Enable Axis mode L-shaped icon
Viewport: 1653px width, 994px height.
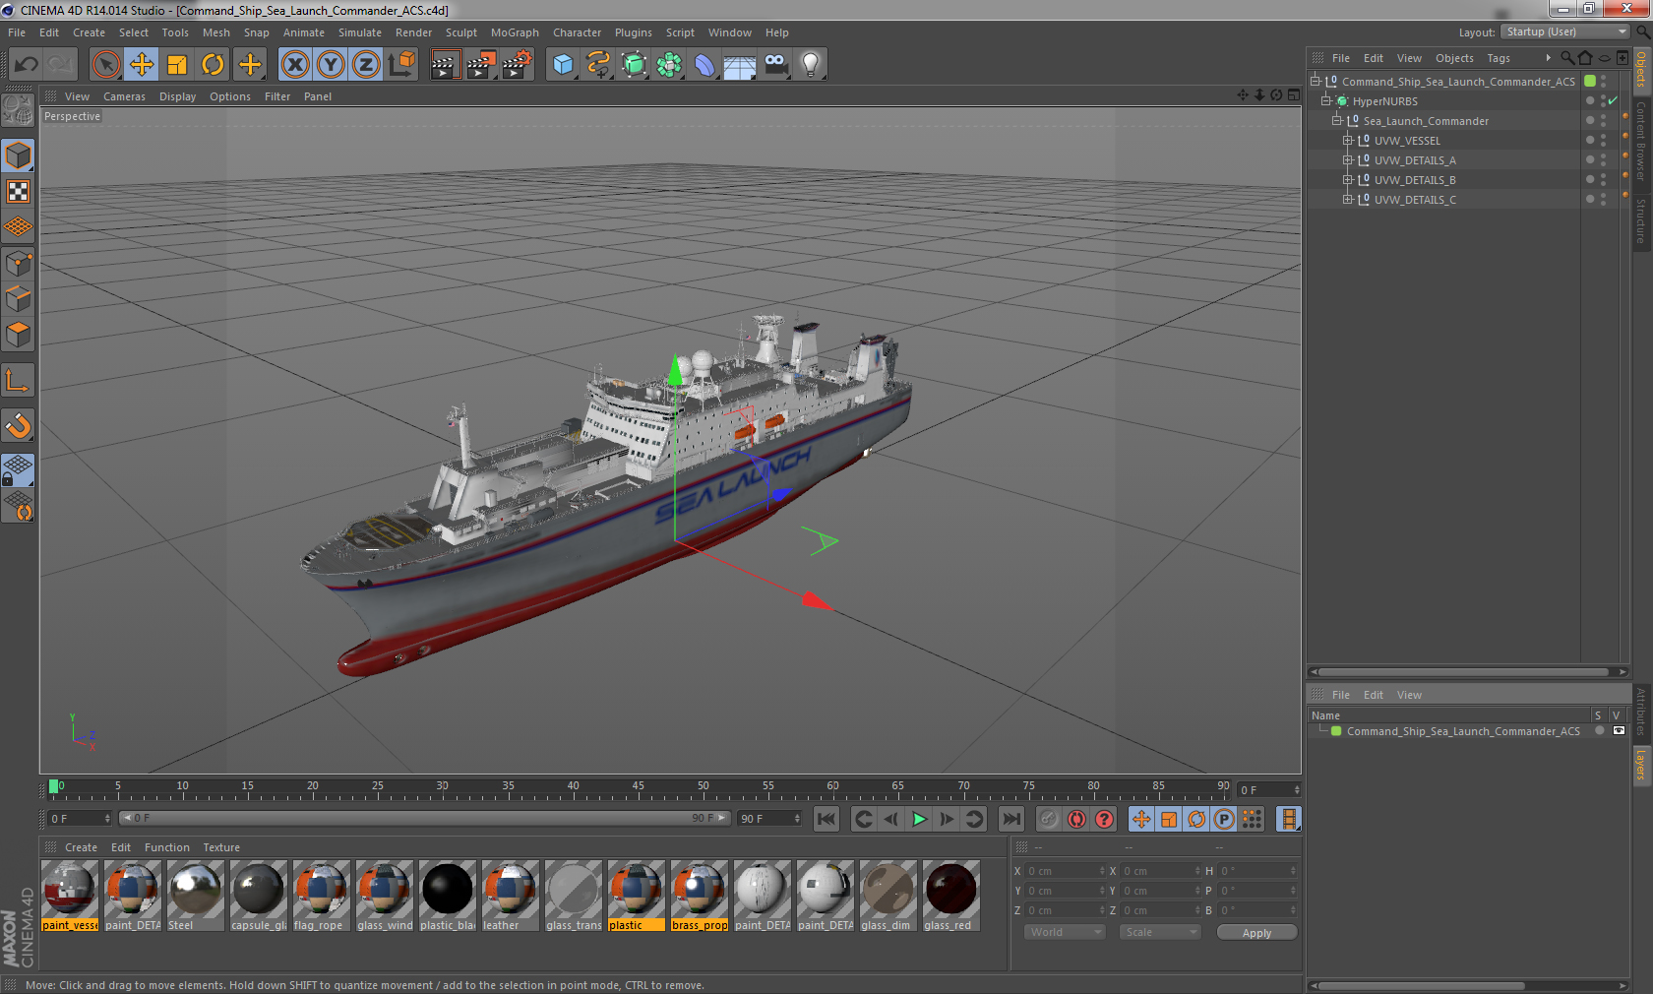pos(18,380)
